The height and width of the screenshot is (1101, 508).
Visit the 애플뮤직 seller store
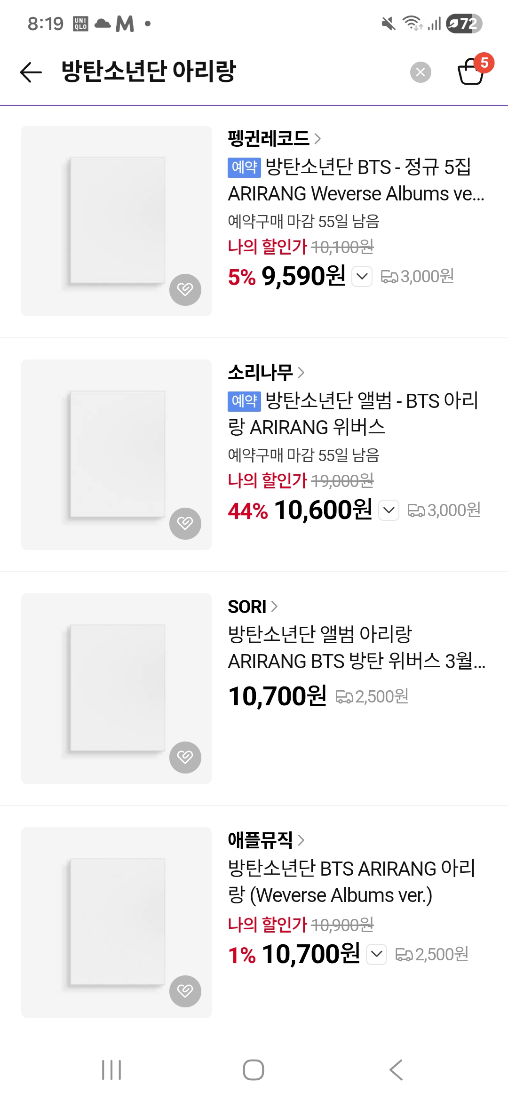266,840
